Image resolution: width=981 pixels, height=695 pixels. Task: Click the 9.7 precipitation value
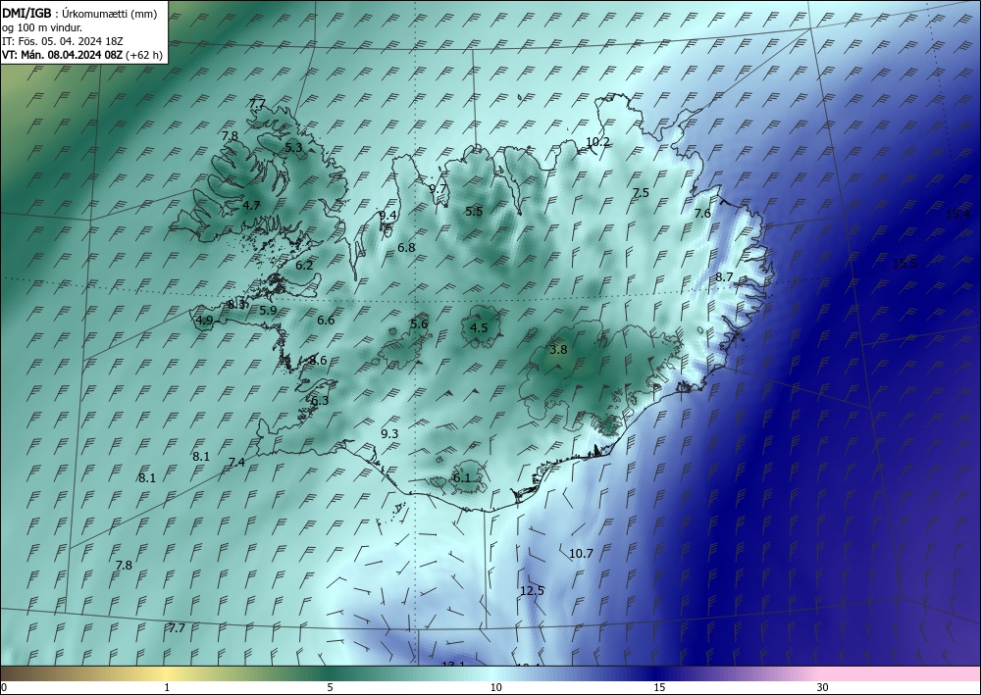pyautogui.click(x=438, y=189)
